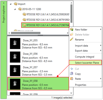Click the tree vertical scrollbar thumb

[x=71, y=14]
